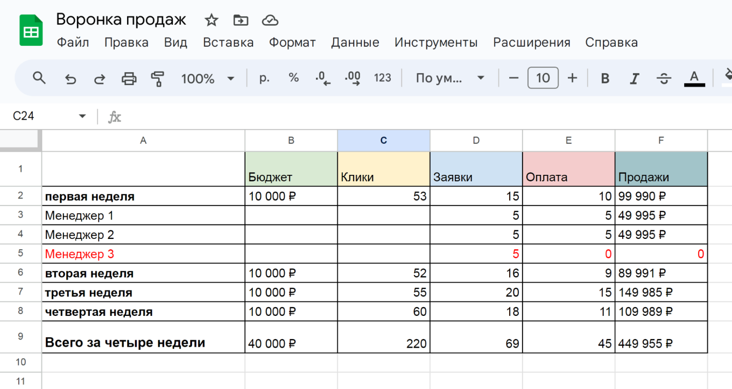Screen dimensions: 732x389
Task: Toggle bold formatting
Action: pyautogui.click(x=605, y=77)
